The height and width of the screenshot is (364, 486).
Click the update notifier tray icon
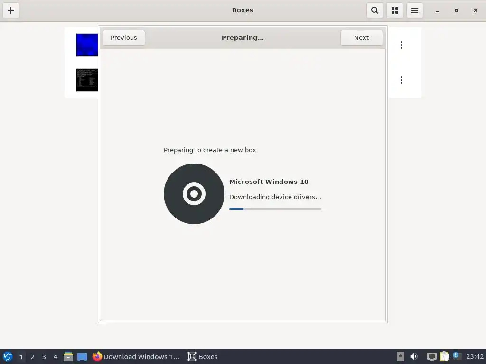click(457, 356)
